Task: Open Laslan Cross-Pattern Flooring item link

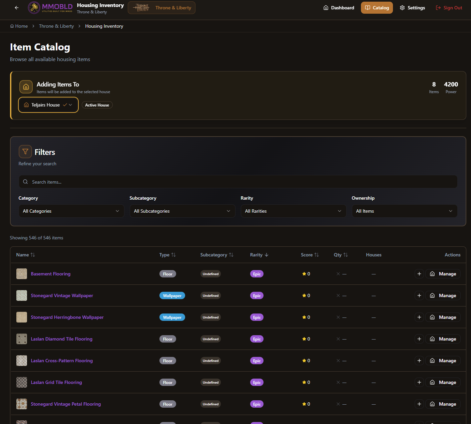Action: coord(62,361)
